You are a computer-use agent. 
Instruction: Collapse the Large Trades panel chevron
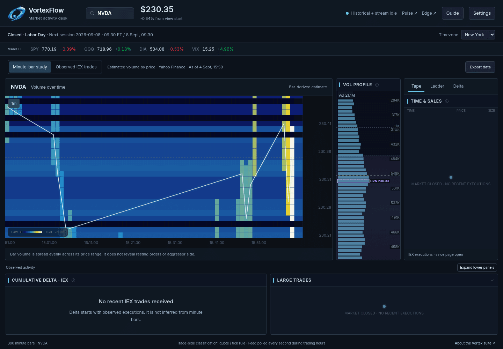tap(492, 280)
